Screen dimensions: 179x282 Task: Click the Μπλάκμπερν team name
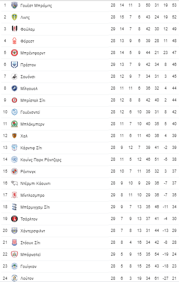[32, 124]
